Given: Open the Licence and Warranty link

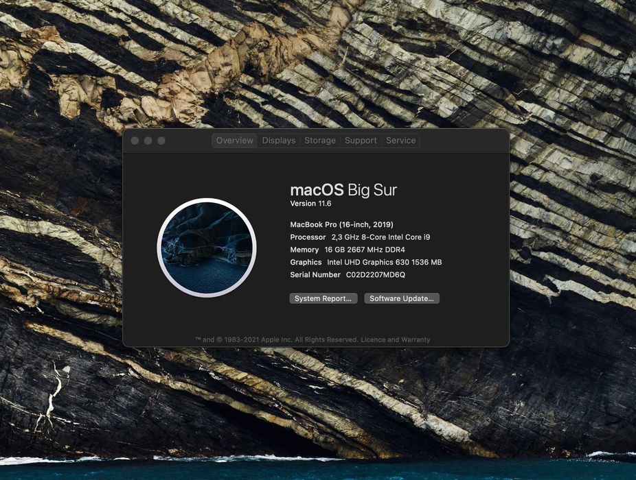Looking at the screenshot, I should tap(396, 339).
